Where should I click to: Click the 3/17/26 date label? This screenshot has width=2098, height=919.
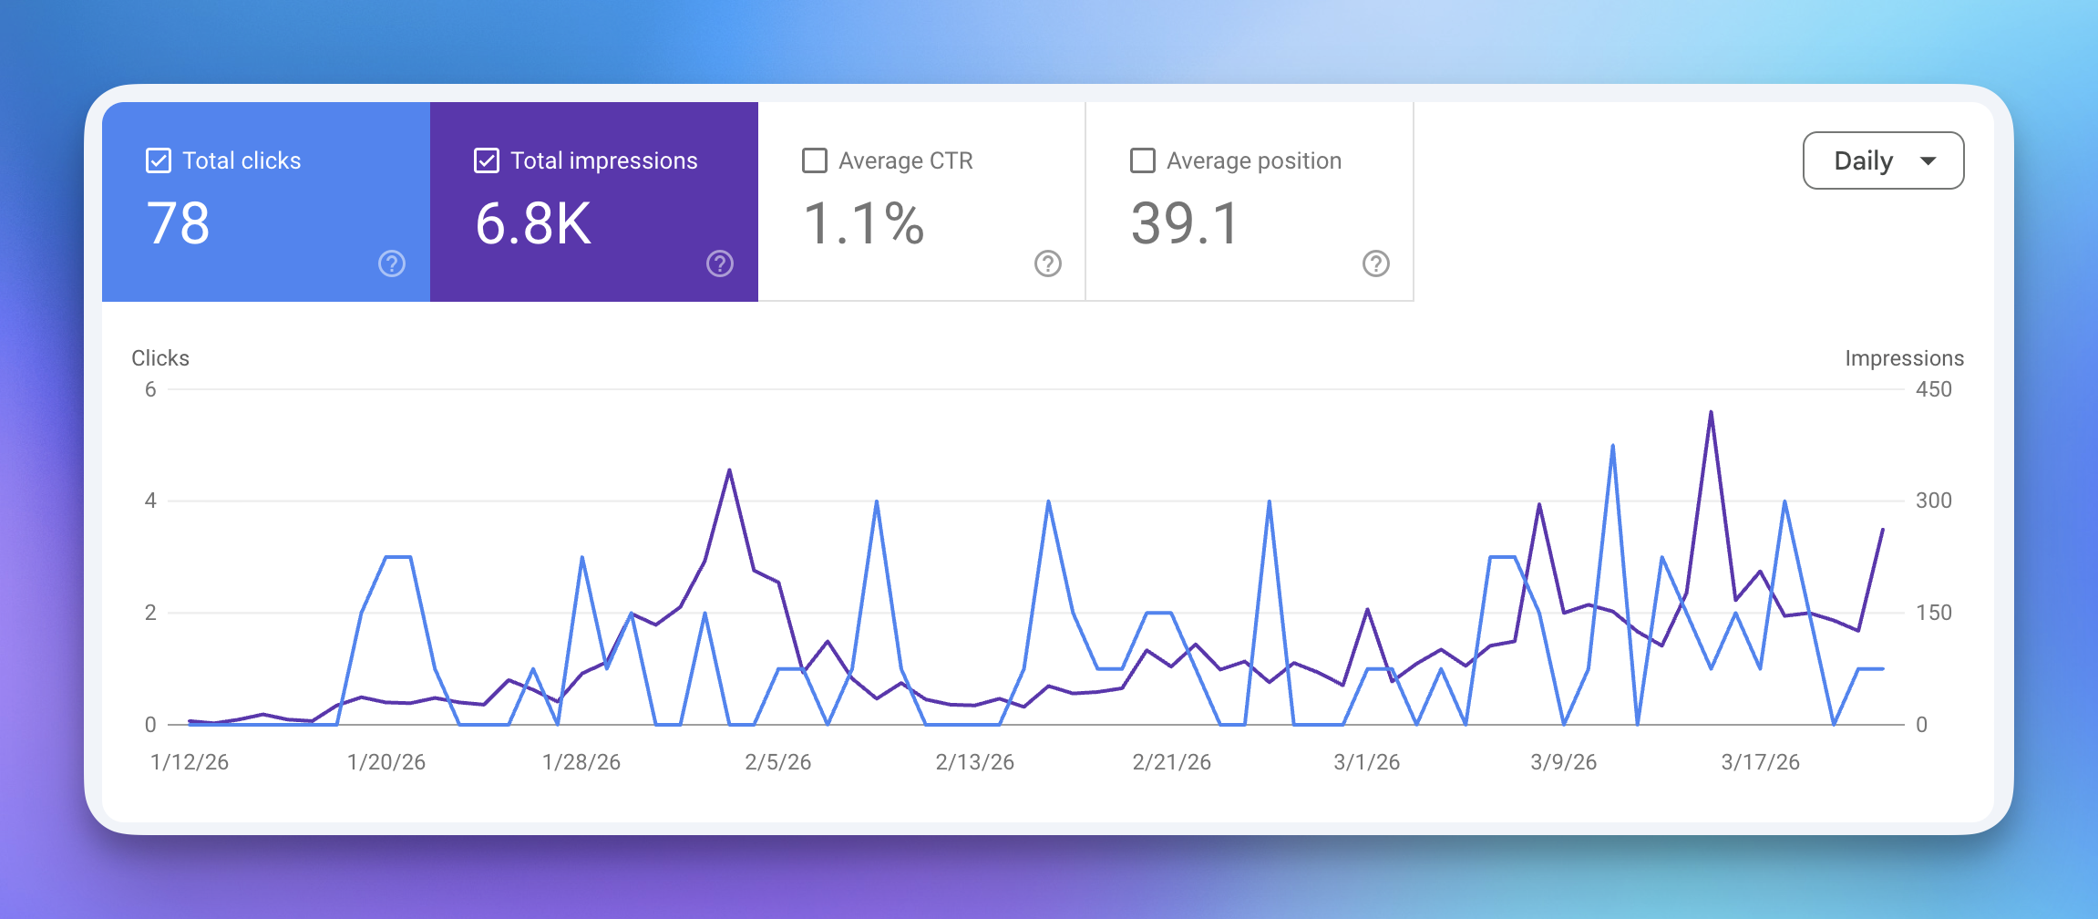(x=1760, y=762)
